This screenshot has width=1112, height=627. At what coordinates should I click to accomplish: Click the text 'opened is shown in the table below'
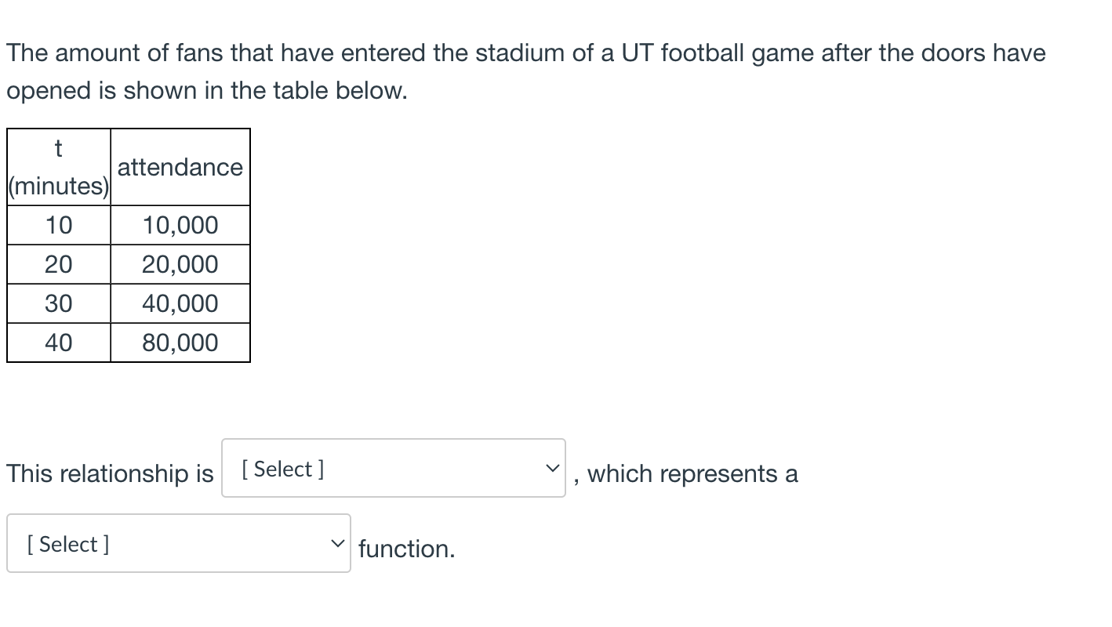[x=207, y=91]
